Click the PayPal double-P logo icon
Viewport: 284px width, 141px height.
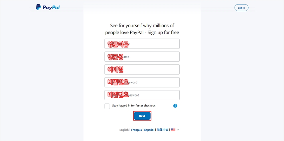point(38,7)
